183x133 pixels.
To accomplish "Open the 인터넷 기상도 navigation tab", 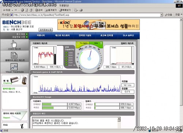I will point(85,36).
